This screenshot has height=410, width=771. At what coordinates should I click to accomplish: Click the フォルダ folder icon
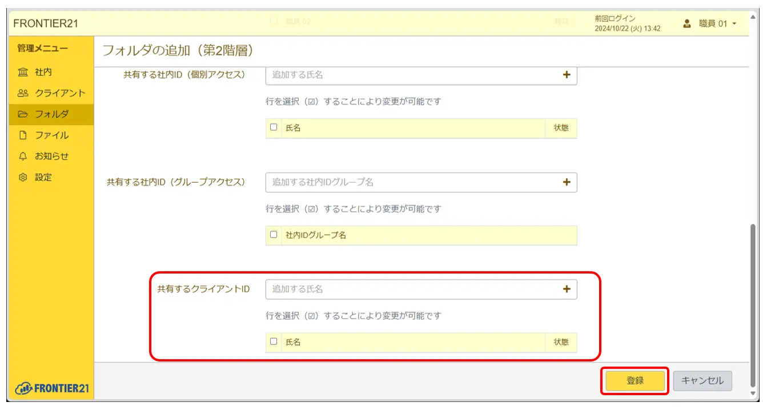click(x=23, y=114)
